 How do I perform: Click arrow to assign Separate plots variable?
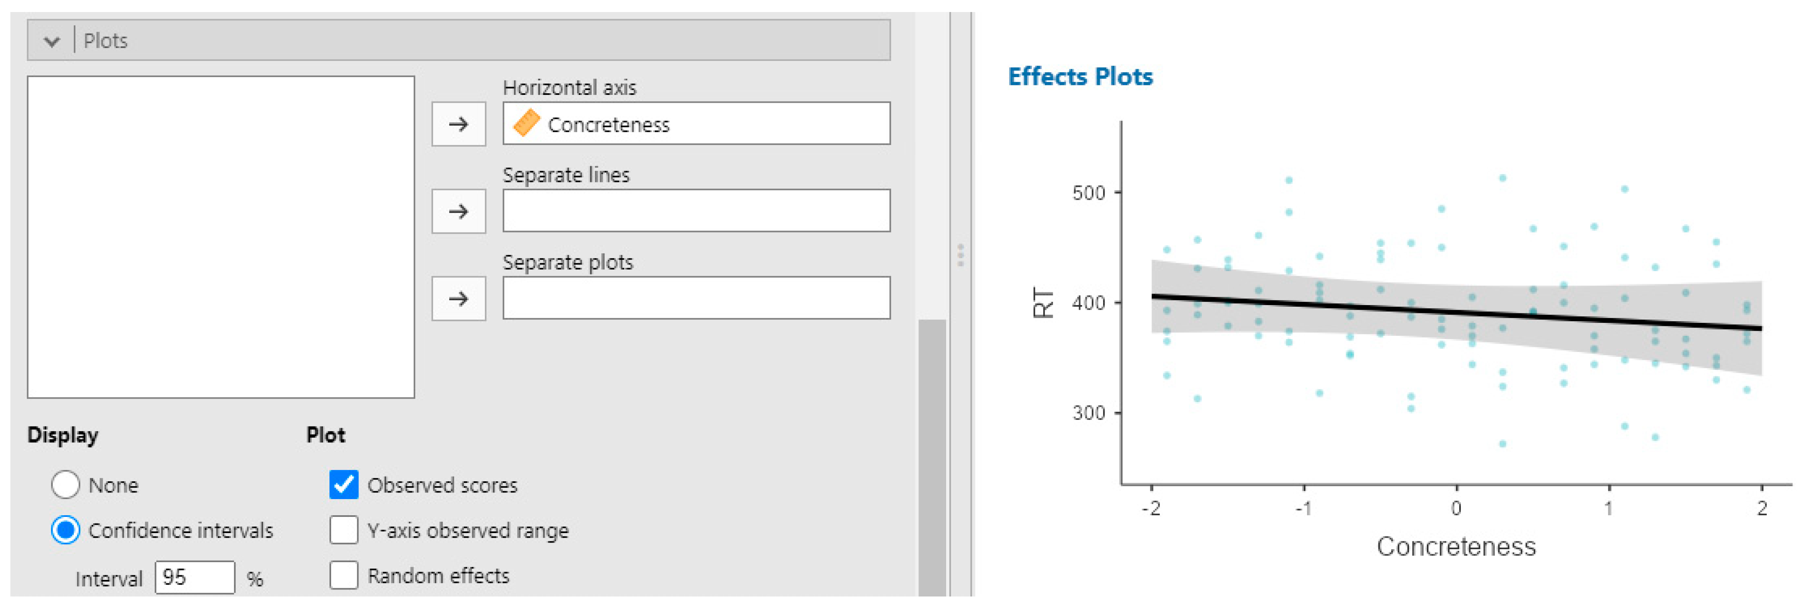458,298
